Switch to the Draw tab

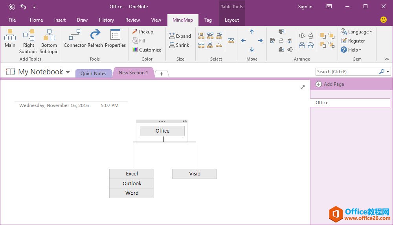pyautogui.click(x=82, y=20)
